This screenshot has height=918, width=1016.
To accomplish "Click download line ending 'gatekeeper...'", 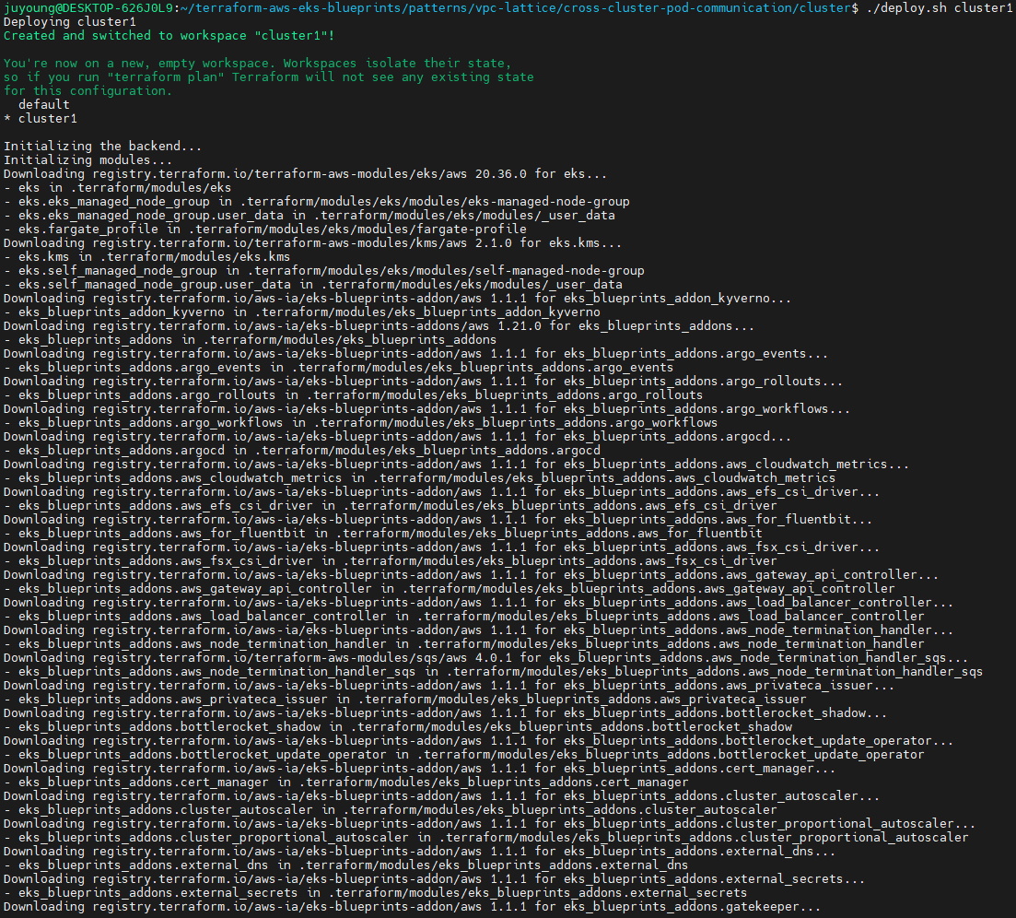I will click(x=412, y=906).
